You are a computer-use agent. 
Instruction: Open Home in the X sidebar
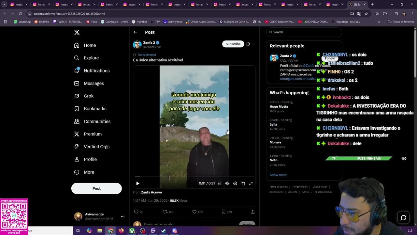[x=85, y=45]
